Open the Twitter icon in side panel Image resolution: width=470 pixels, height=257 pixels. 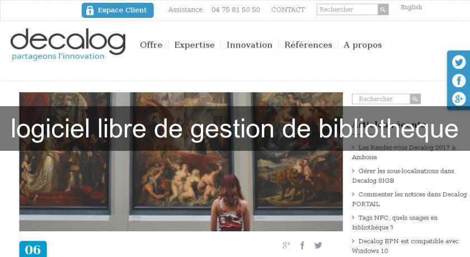459,62
